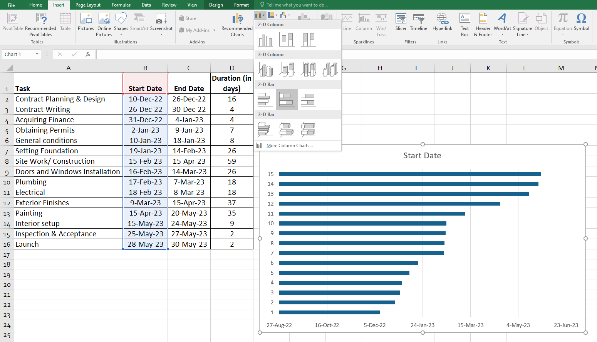The image size is (597, 342).
Task: Pick the 100% Stacked Bar in 2-D Bar
Action: [x=308, y=100]
